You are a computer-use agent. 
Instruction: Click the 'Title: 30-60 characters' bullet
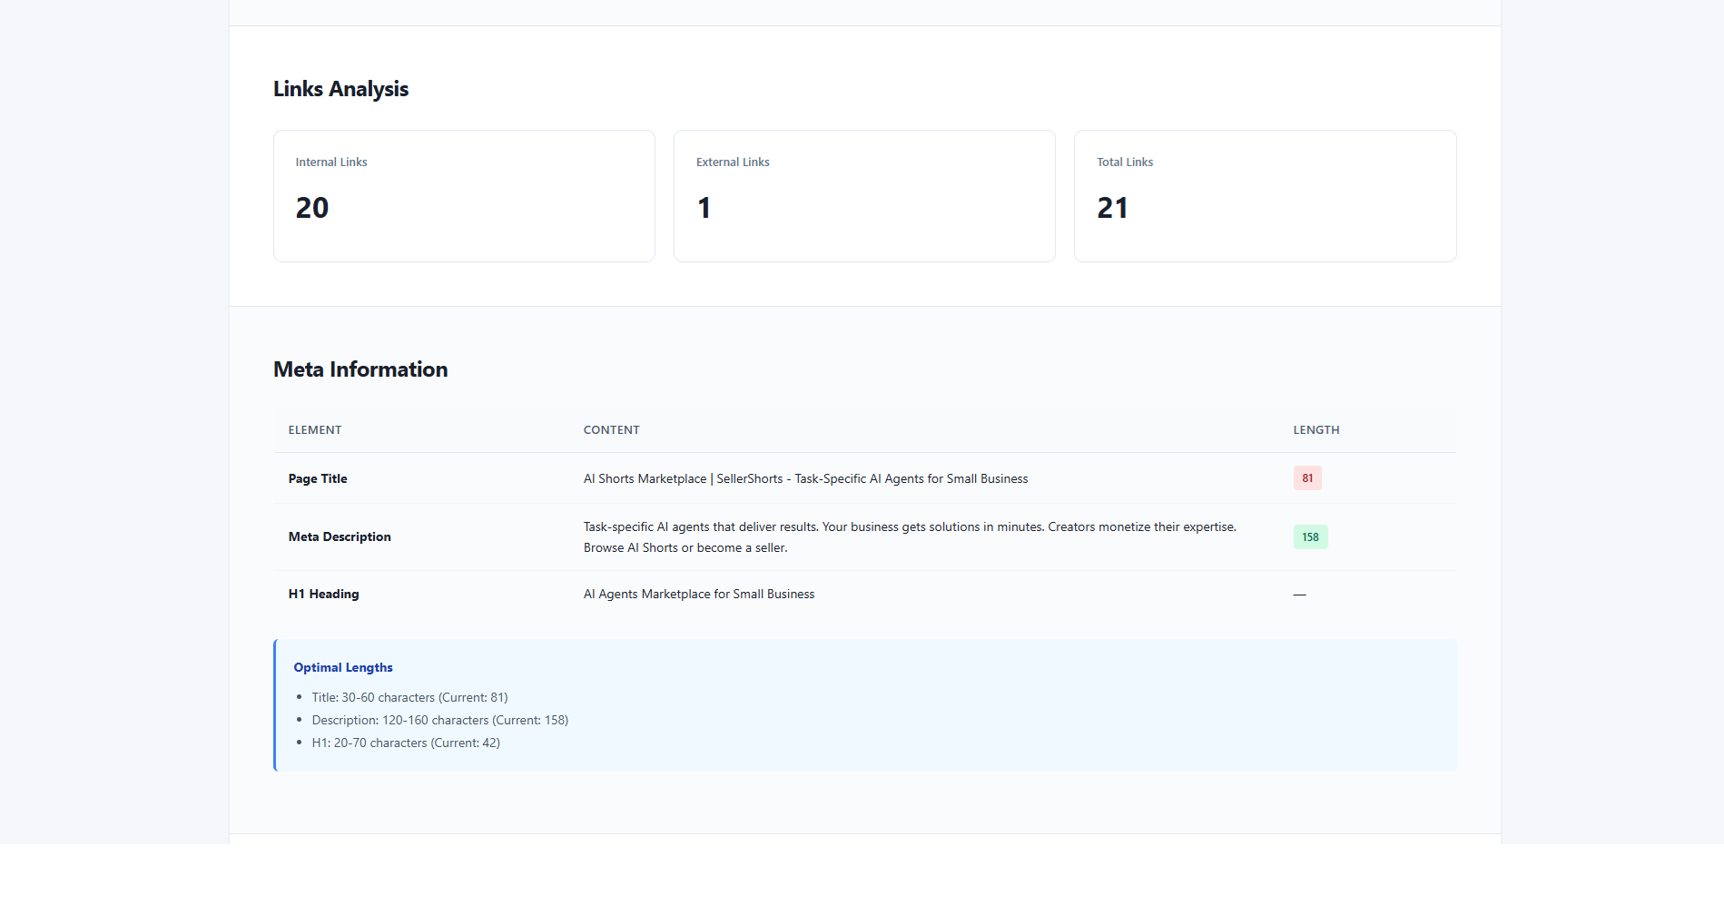click(409, 698)
